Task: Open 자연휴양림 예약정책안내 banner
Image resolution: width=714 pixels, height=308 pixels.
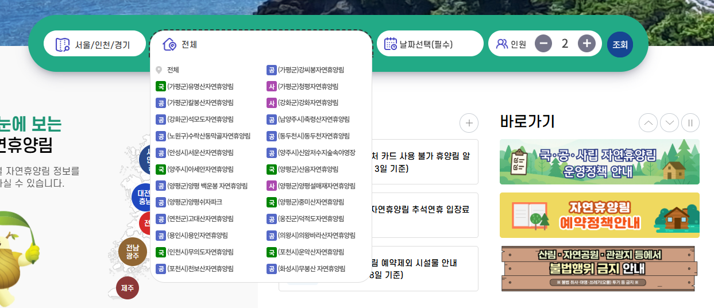Action: (600, 215)
